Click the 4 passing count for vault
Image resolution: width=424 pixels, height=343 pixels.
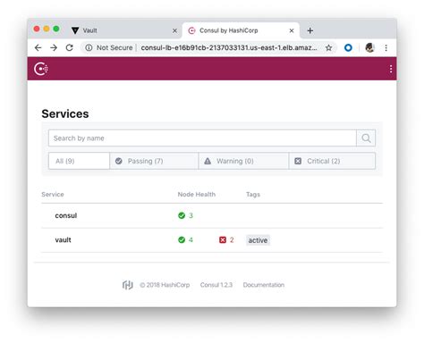click(191, 239)
